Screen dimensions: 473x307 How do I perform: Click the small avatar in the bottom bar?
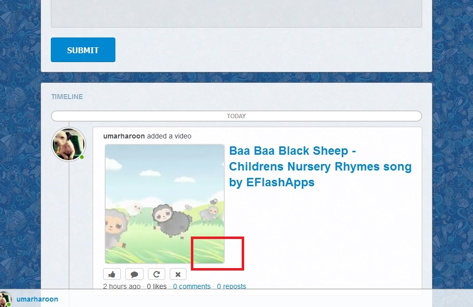coord(5,300)
